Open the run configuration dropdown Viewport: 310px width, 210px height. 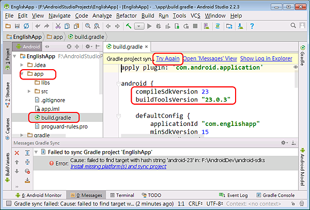(x=139, y=26)
